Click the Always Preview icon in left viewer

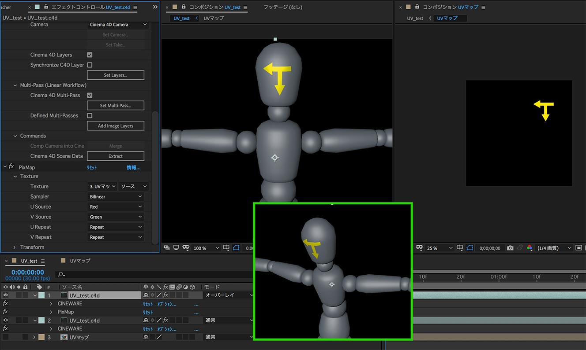166,248
